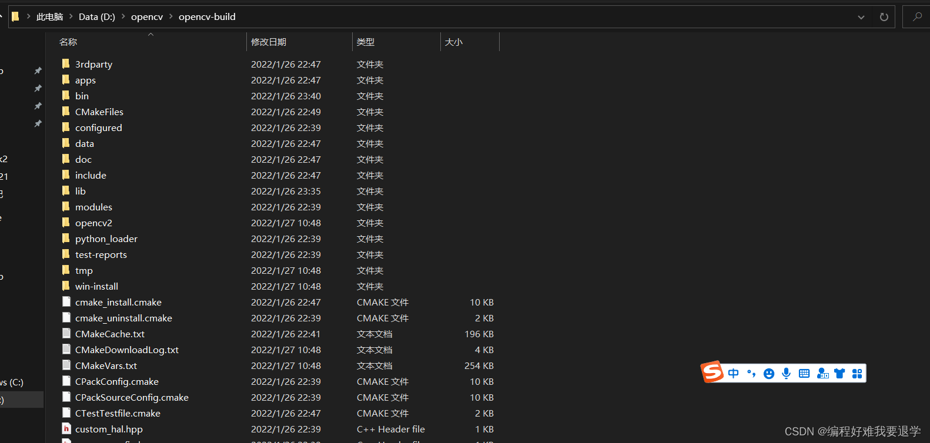Click the CMakeCache.txt document icon
This screenshot has width=930, height=443.
66,333
